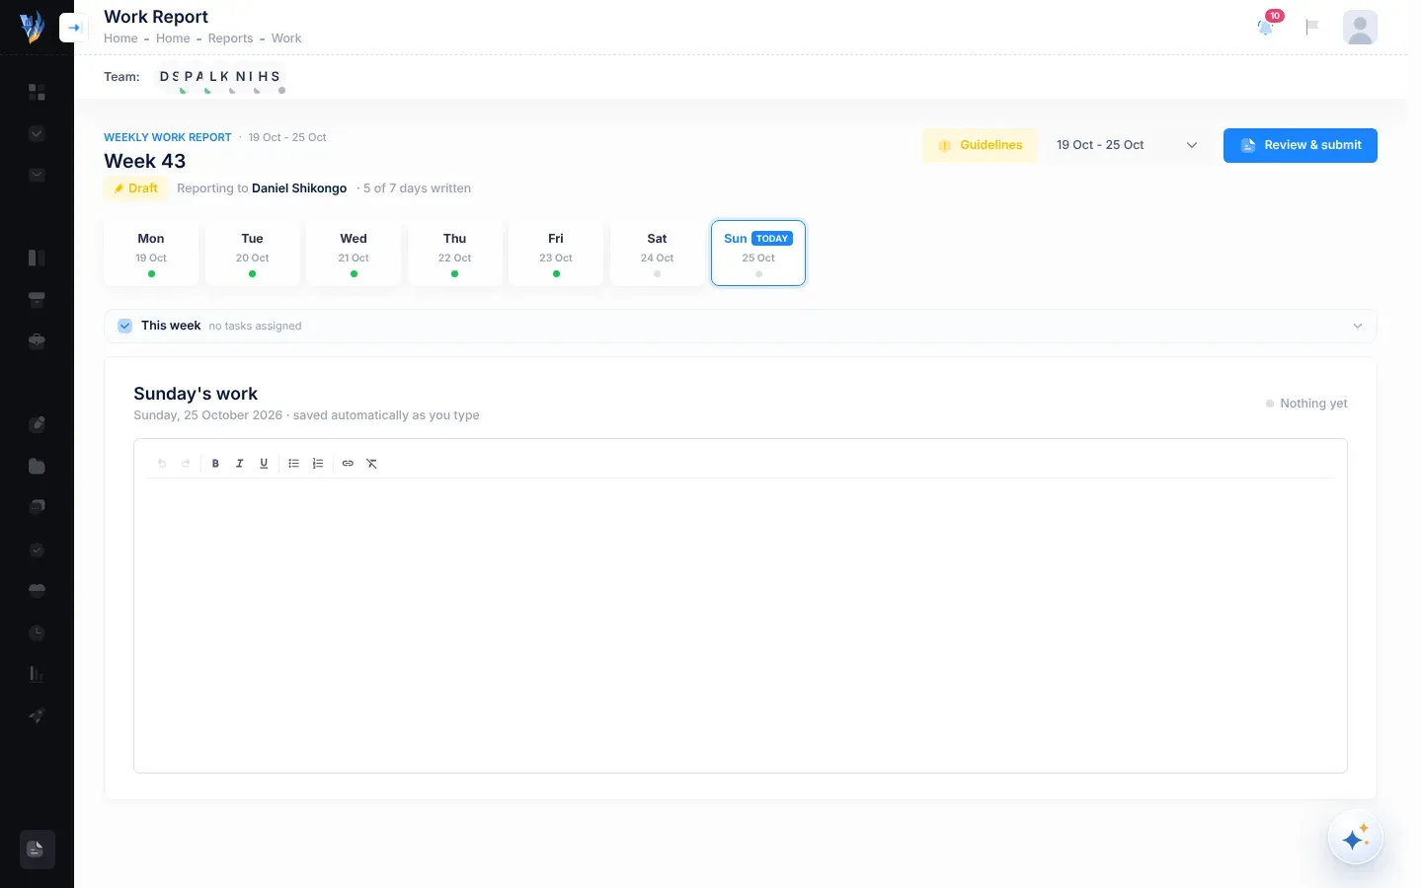Open the Guidelines button

[x=980, y=145]
